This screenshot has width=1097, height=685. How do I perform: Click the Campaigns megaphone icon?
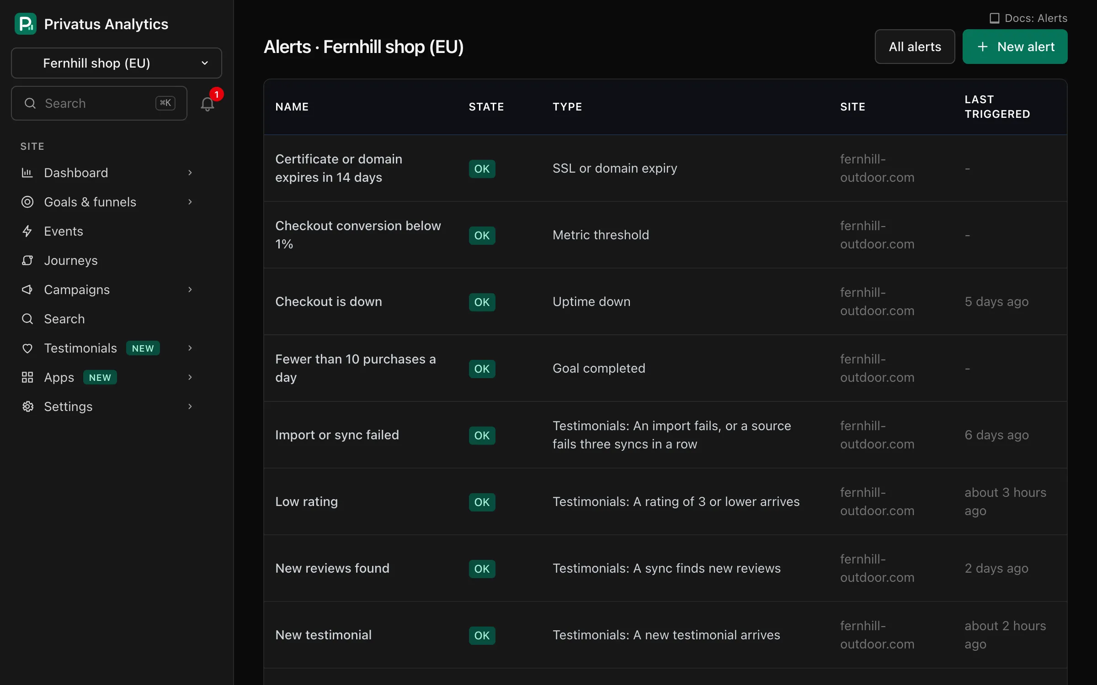click(x=27, y=290)
